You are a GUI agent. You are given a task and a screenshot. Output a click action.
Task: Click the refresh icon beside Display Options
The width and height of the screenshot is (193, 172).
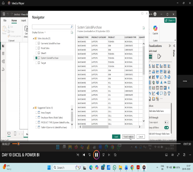pos(72,32)
